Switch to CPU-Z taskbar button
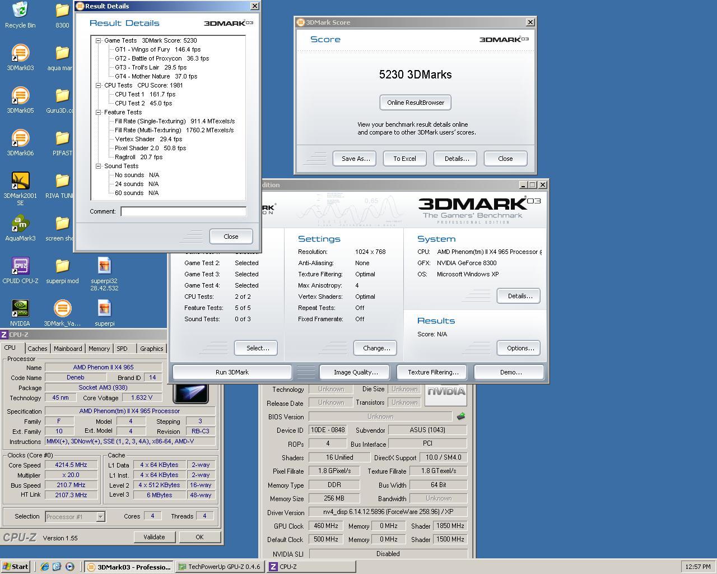Viewport: 717px width, 574px height. click(310, 567)
